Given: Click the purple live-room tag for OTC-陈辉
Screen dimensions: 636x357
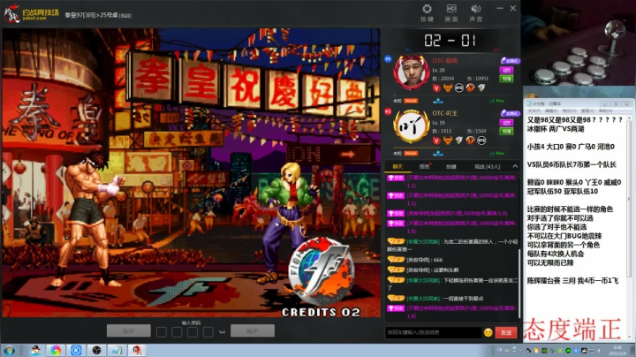Looking at the screenshot, I should [x=510, y=61].
